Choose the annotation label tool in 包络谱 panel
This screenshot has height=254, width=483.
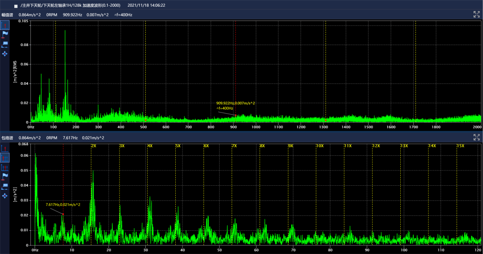5,186
